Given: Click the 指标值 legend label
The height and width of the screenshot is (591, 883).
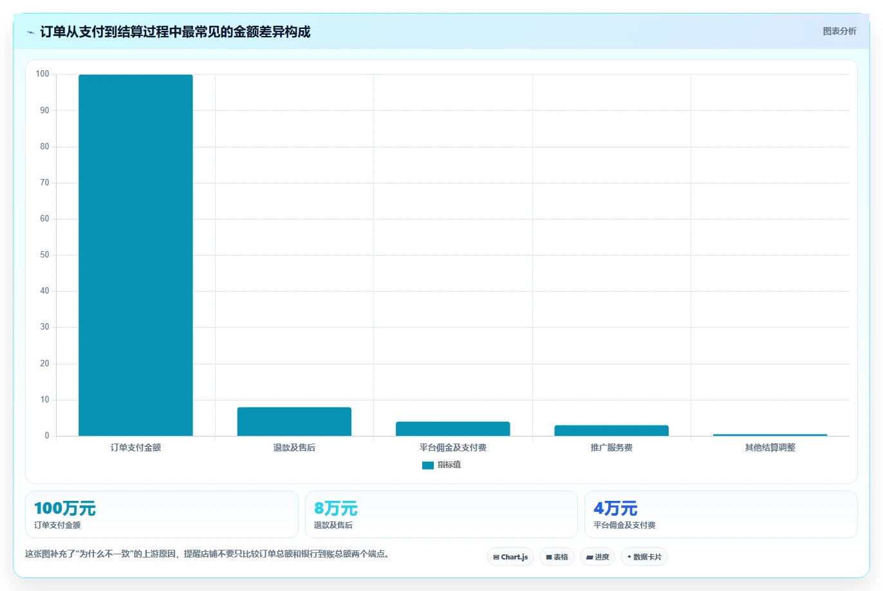Looking at the screenshot, I should [x=449, y=465].
